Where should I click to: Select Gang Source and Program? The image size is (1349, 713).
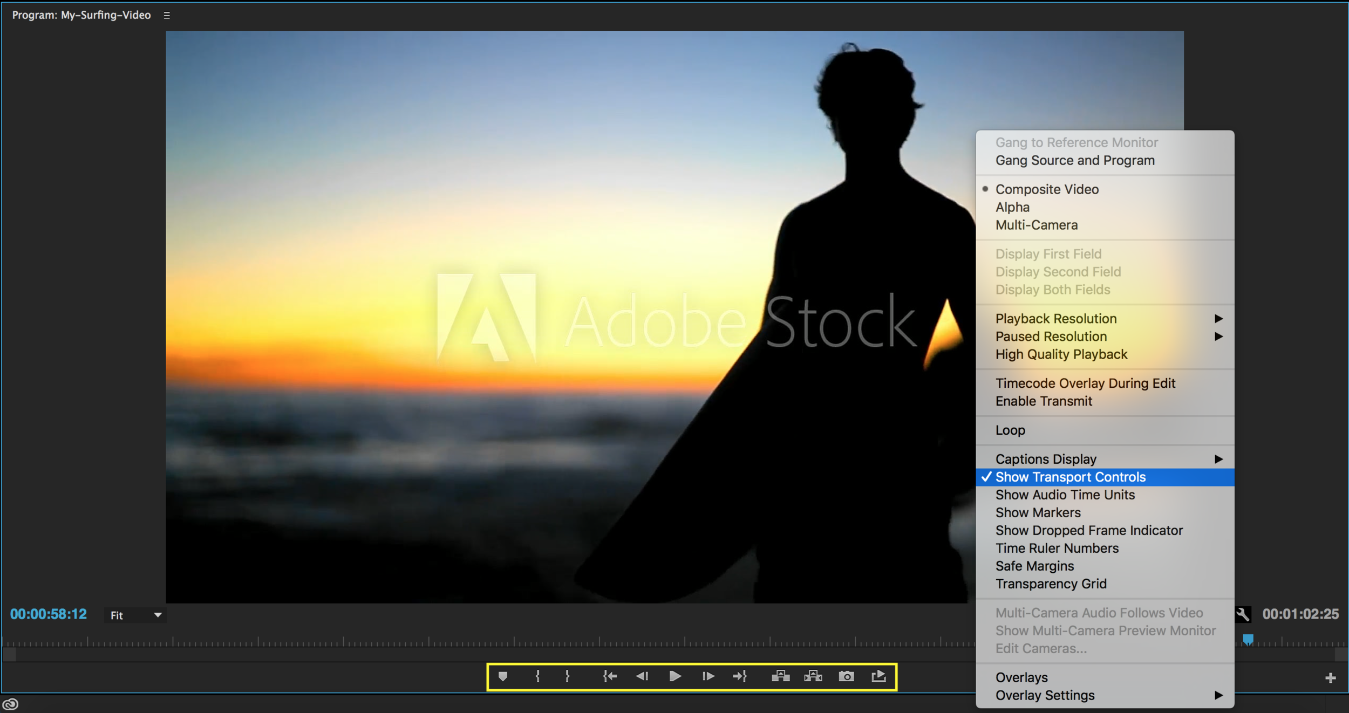(1105, 161)
